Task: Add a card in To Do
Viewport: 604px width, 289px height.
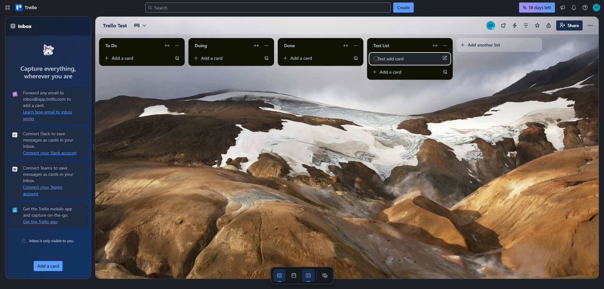Action: pyautogui.click(x=137, y=58)
